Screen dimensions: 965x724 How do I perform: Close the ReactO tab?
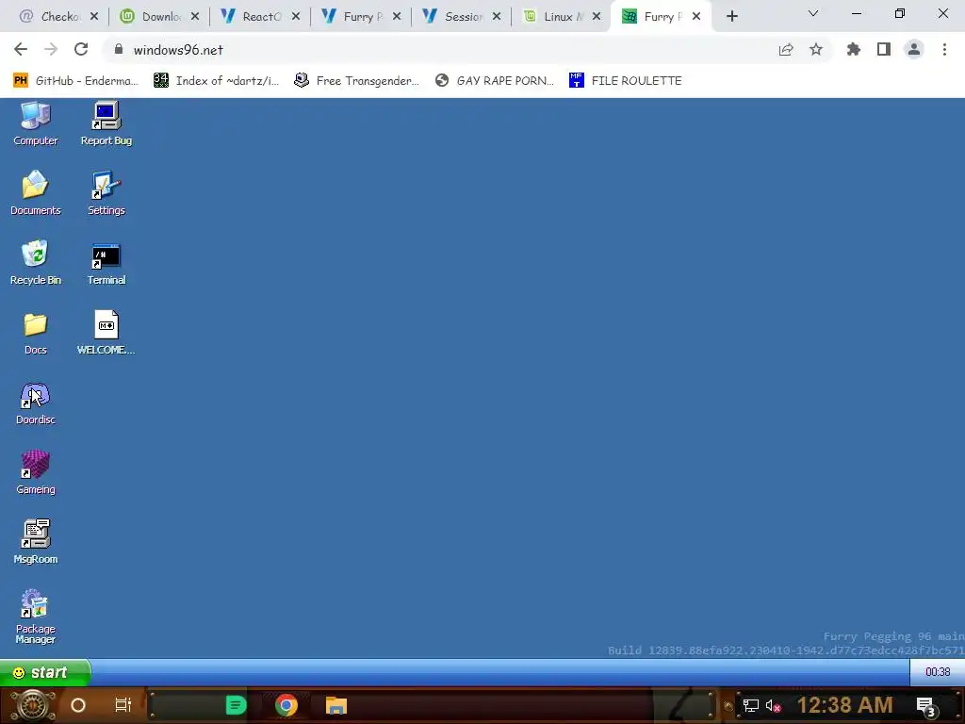coord(296,17)
